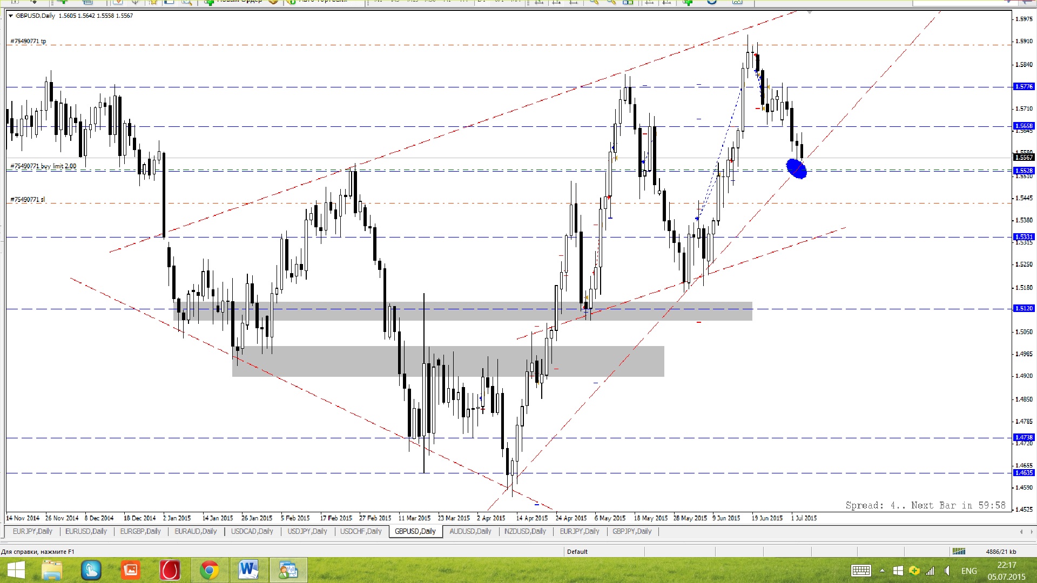Click the 1.4738 price level tag
The width and height of the screenshot is (1037, 583).
1024,437
